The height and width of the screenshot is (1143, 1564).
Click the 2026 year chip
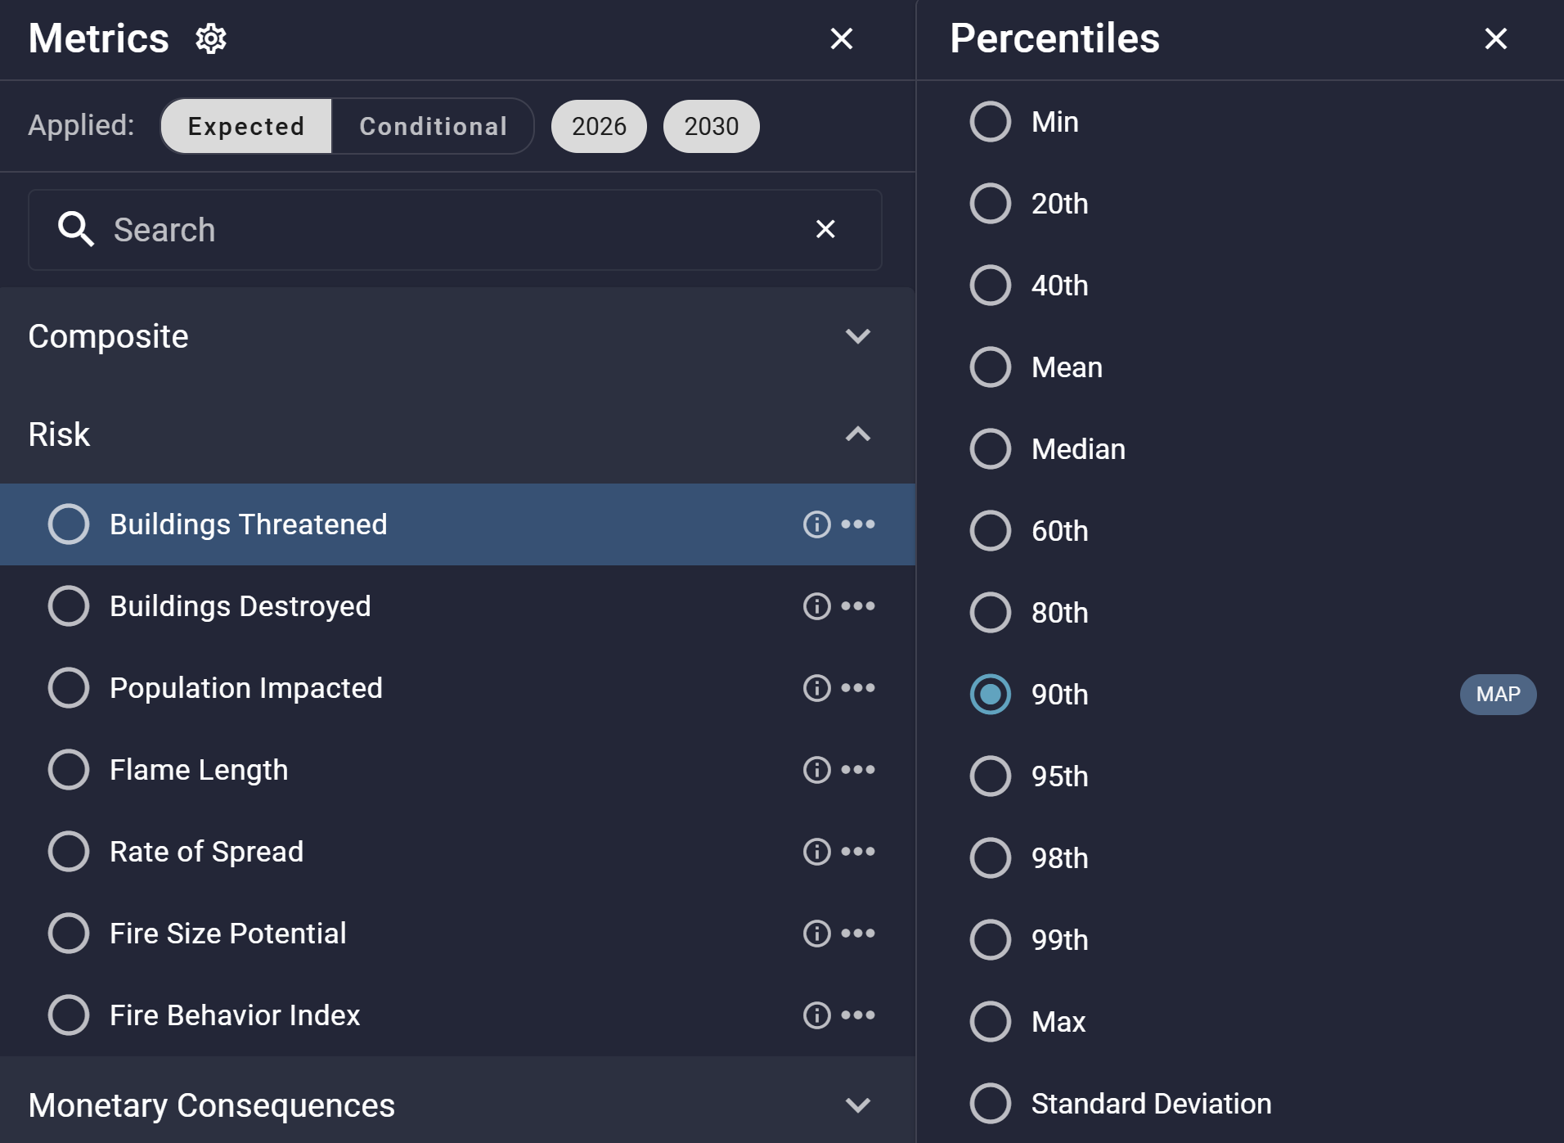[x=599, y=126]
